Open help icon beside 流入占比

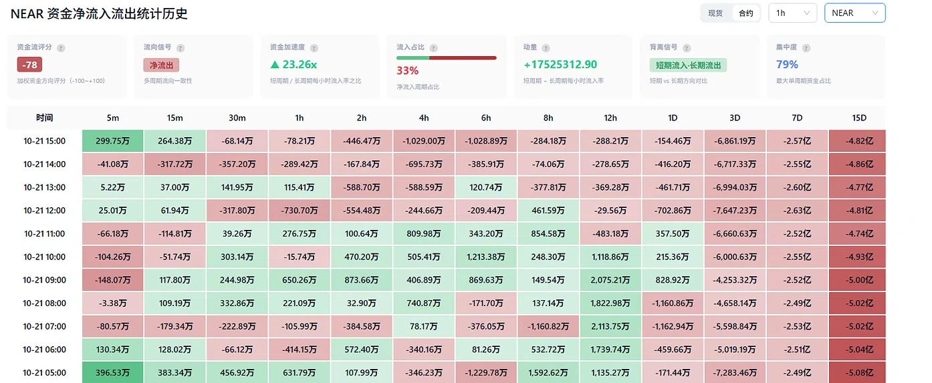434,48
